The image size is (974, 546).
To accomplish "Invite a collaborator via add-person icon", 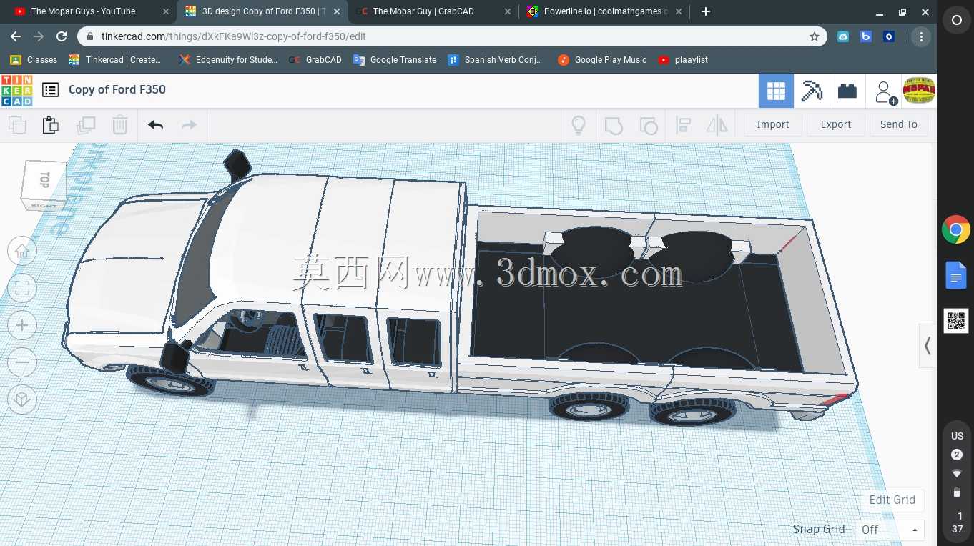I will tap(885, 91).
